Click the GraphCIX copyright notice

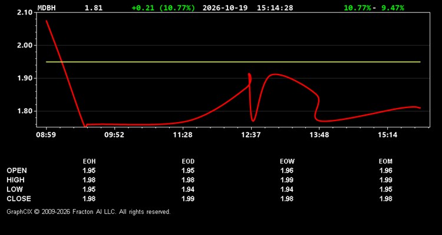point(89,211)
